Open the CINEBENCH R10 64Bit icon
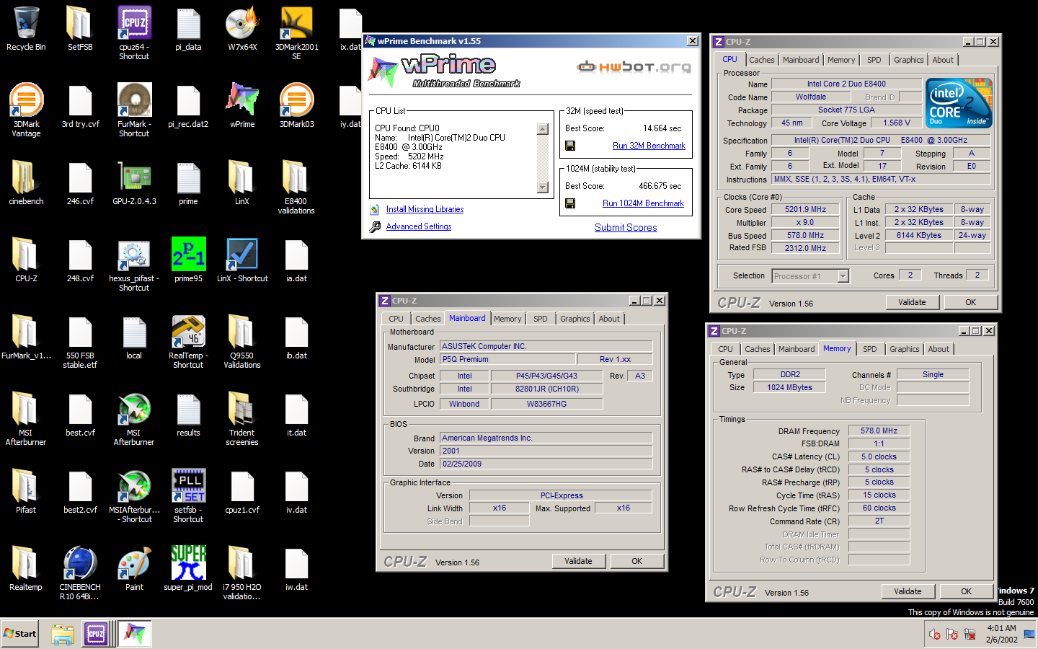The width and height of the screenshot is (1038, 649). pyautogui.click(x=80, y=573)
